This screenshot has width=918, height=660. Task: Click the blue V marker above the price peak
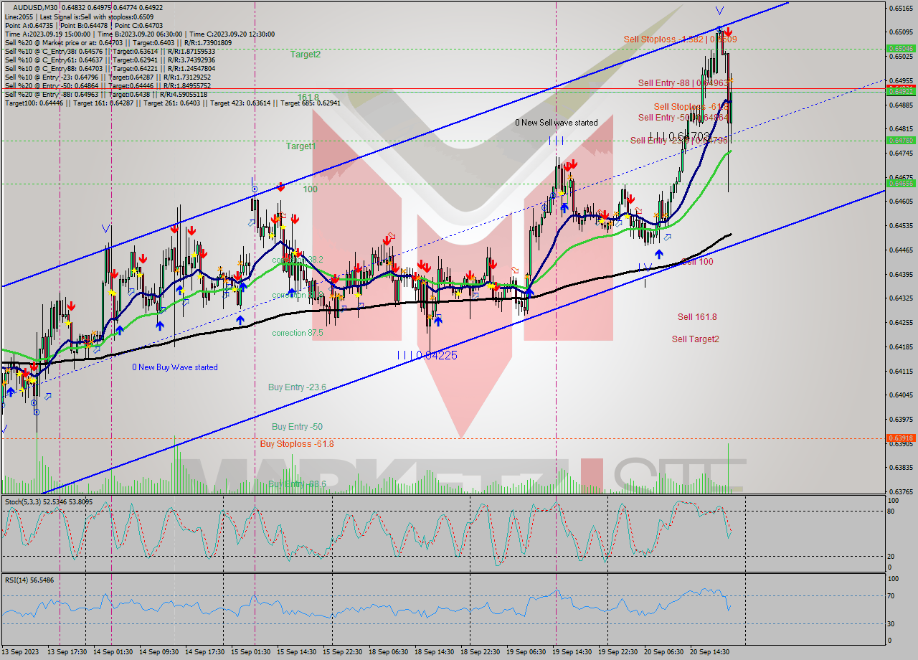pos(719,11)
